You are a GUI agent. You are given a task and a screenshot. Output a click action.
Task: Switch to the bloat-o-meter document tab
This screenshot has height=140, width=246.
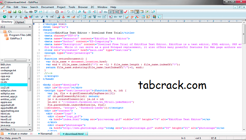(x=19, y=134)
